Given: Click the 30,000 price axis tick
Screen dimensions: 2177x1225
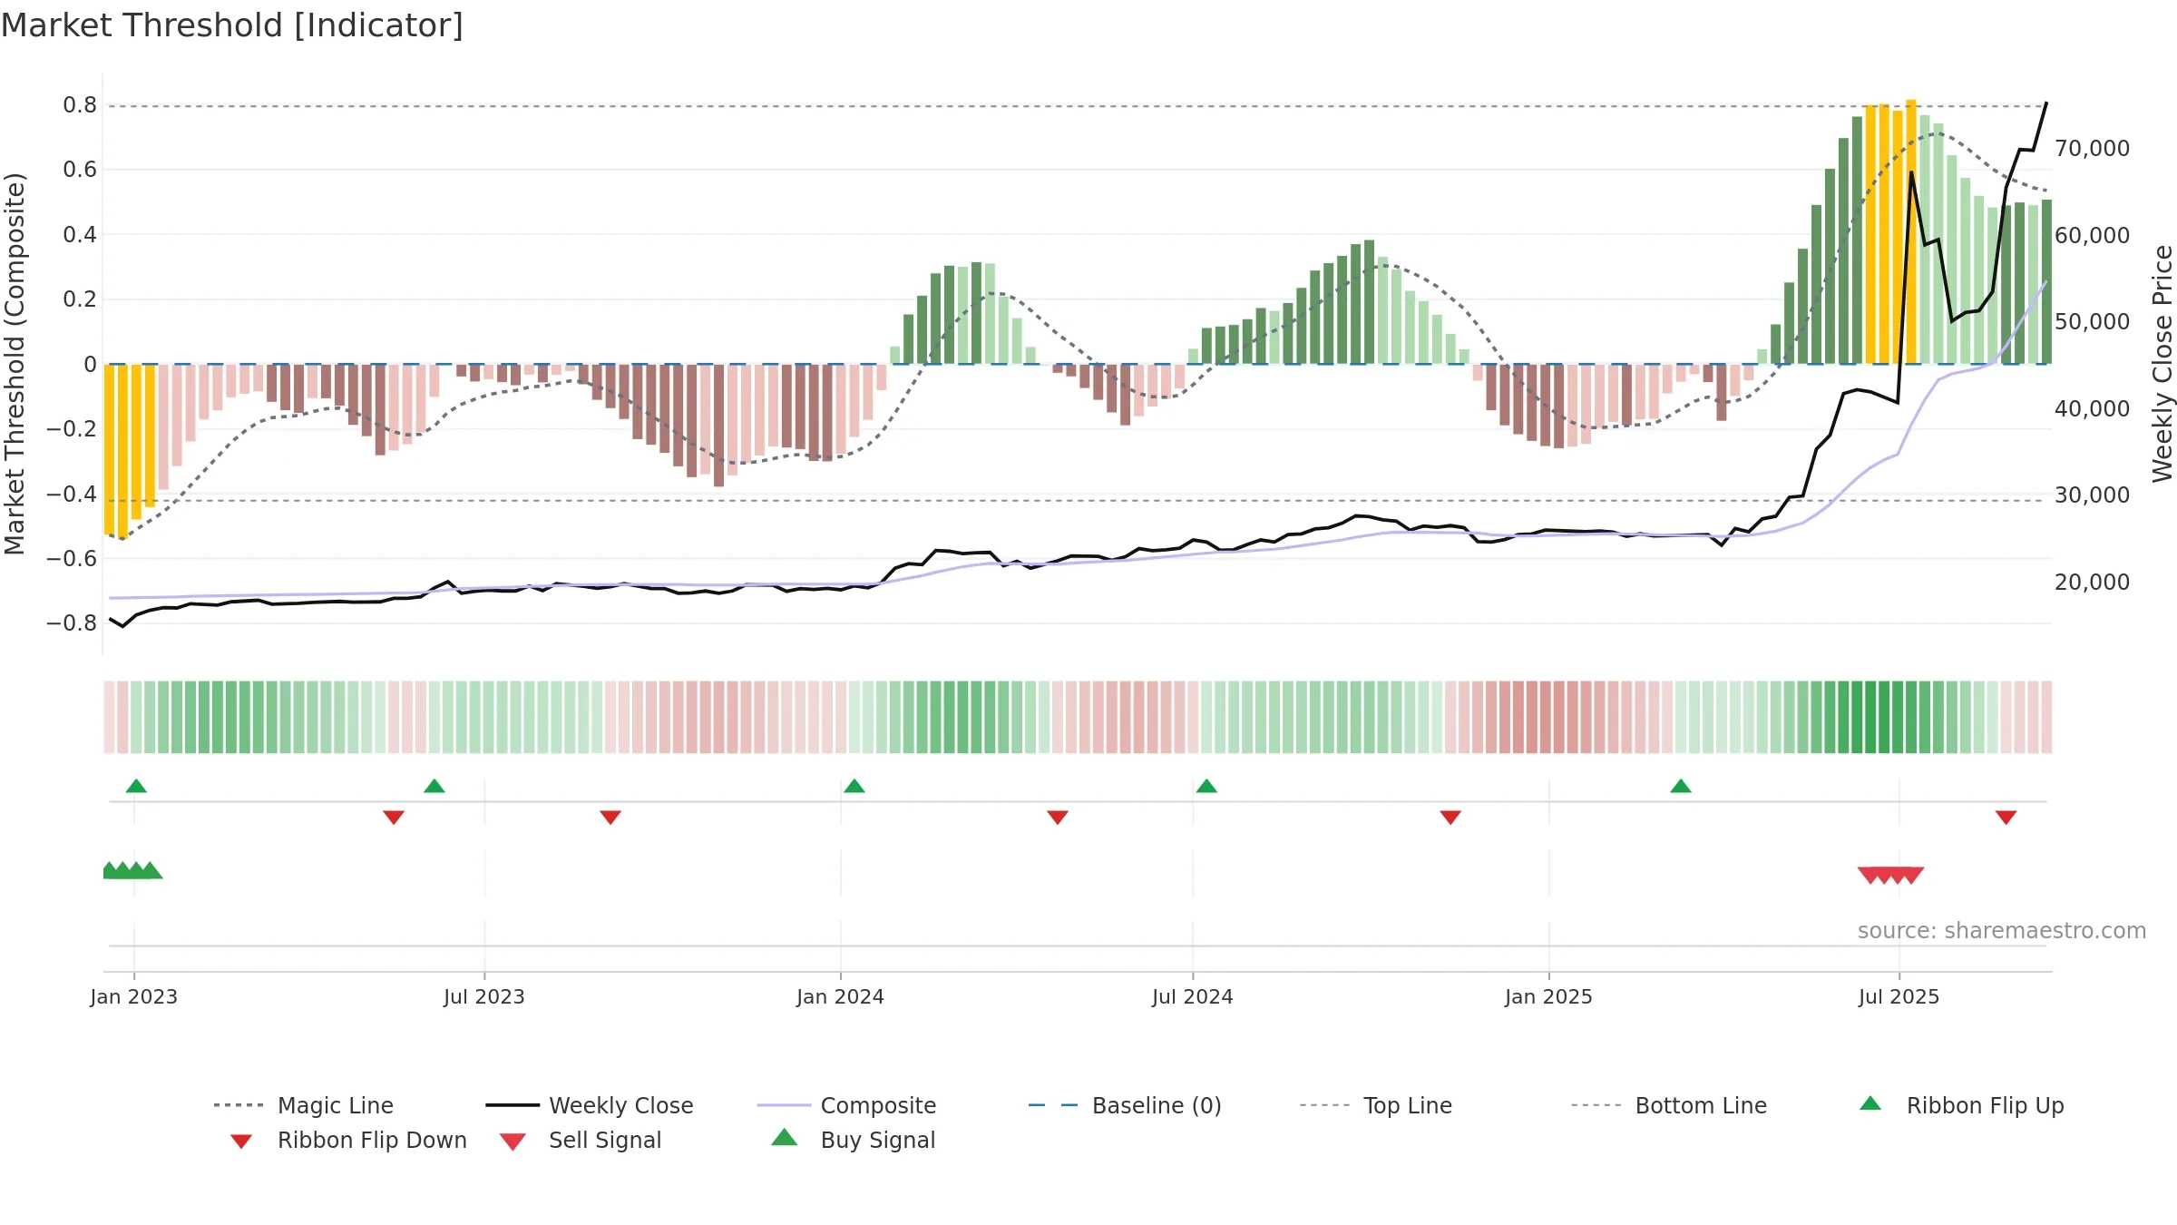Looking at the screenshot, I should click(2093, 495).
